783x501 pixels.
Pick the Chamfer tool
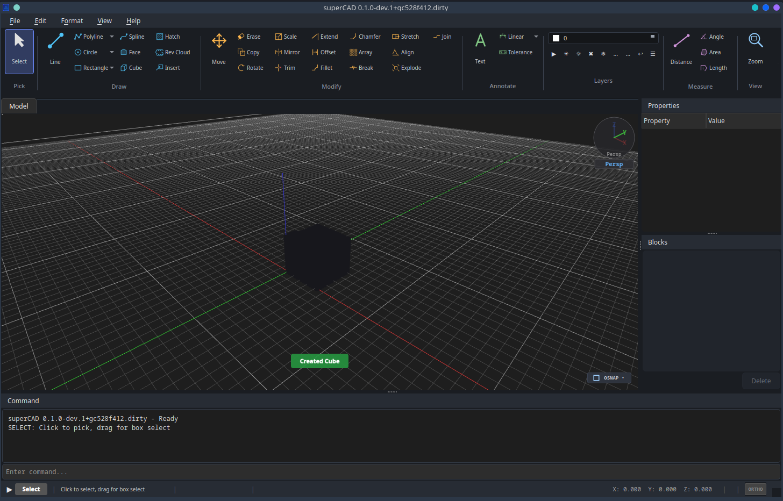click(x=365, y=37)
